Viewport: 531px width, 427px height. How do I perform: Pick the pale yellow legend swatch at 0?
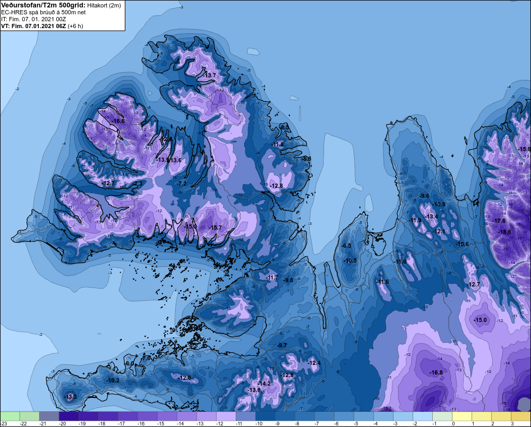462,416
